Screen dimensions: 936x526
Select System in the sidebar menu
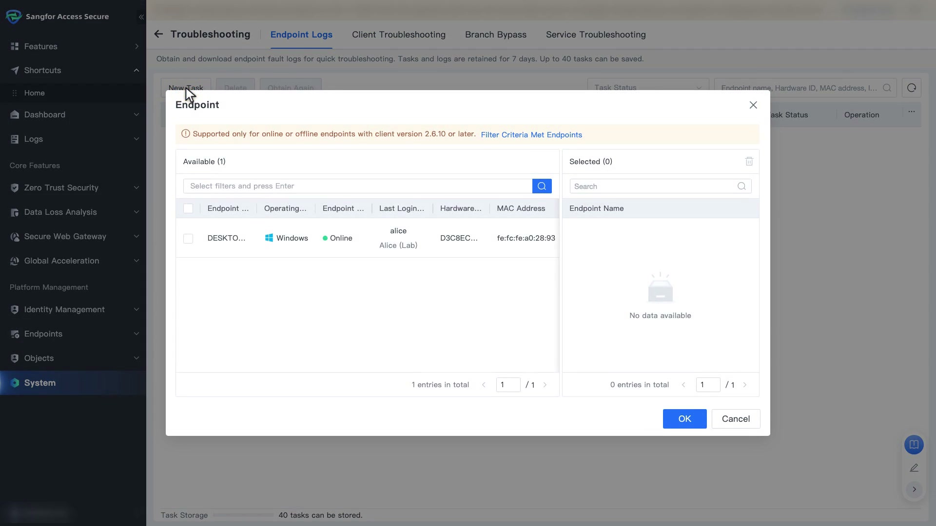click(x=73, y=383)
